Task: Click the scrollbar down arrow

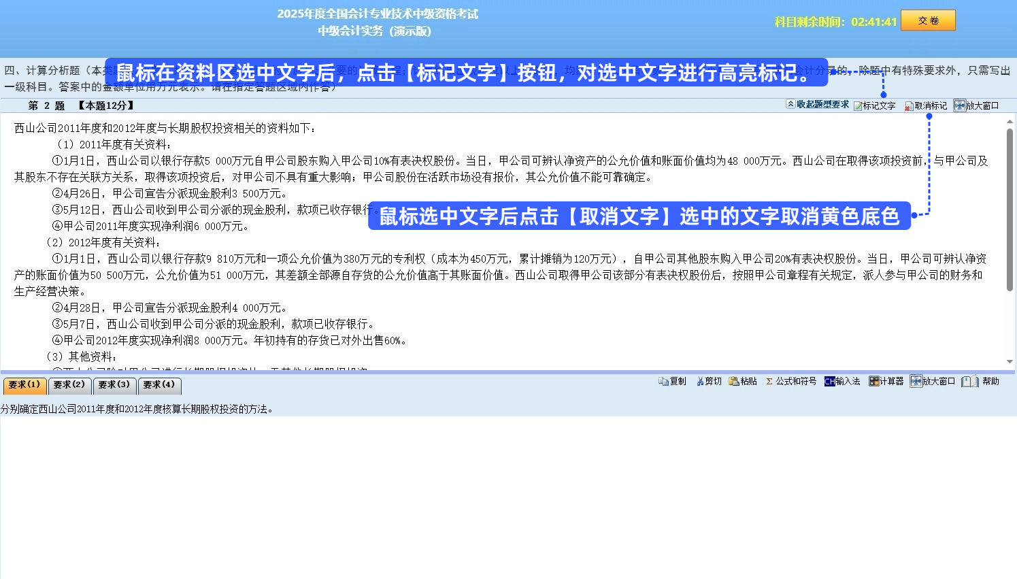Action: pyautogui.click(x=1010, y=363)
